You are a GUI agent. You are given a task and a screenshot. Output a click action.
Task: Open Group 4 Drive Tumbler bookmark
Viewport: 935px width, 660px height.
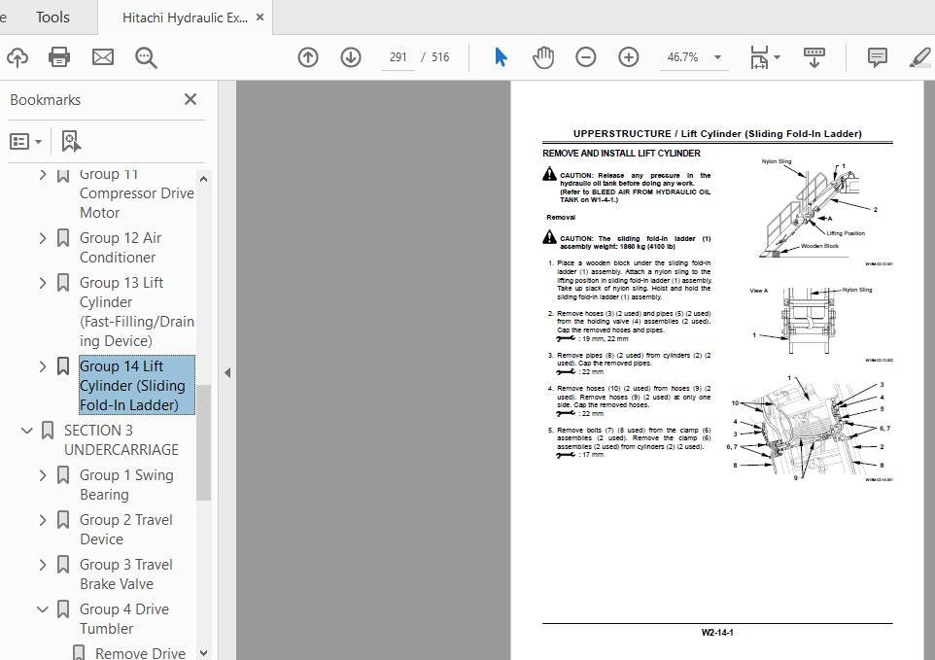(x=124, y=619)
